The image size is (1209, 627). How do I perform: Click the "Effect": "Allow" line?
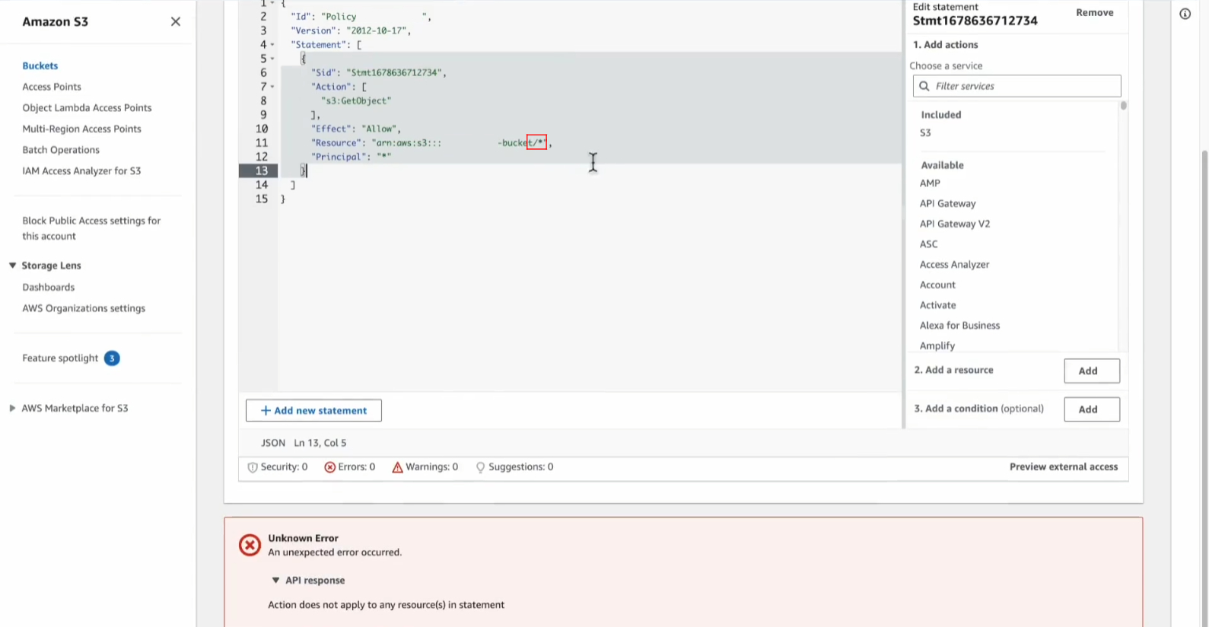pyautogui.click(x=355, y=129)
